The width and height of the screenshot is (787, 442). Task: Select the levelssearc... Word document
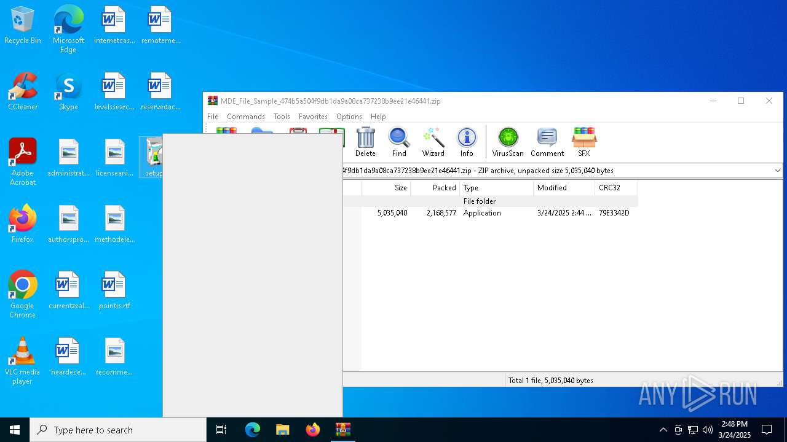click(x=114, y=92)
